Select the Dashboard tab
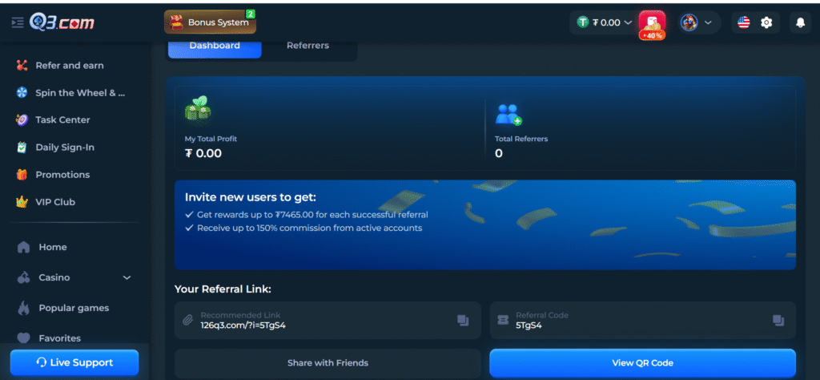Image resolution: width=820 pixels, height=380 pixels. (214, 46)
